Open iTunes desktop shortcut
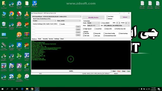 click(x=27, y=77)
